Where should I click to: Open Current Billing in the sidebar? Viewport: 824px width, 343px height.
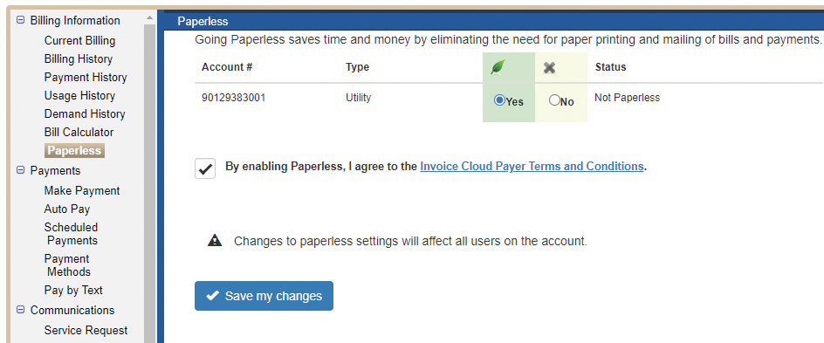pyautogui.click(x=80, y=40)
